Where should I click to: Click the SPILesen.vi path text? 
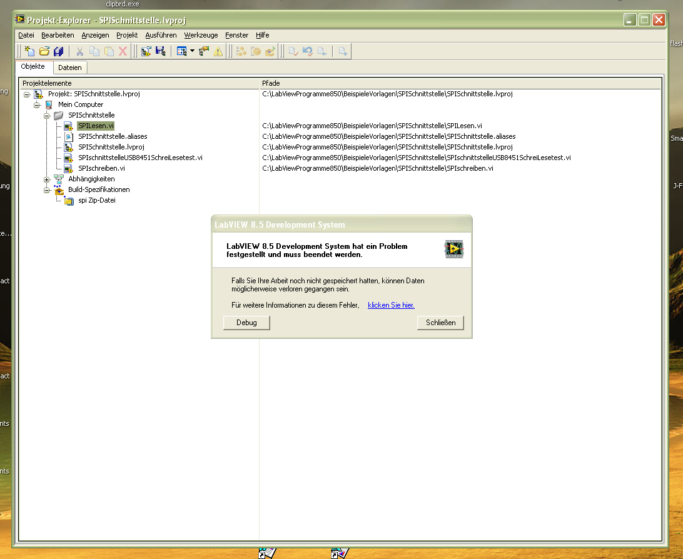(372, 126)
